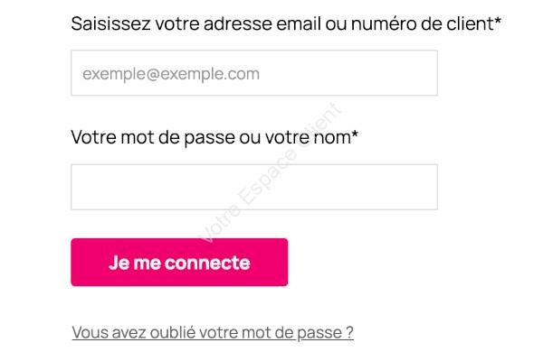This screenshot has width=543, height=352.
Task: Click the underlined mot de passe words at the bottom
Action: [292, 333]
